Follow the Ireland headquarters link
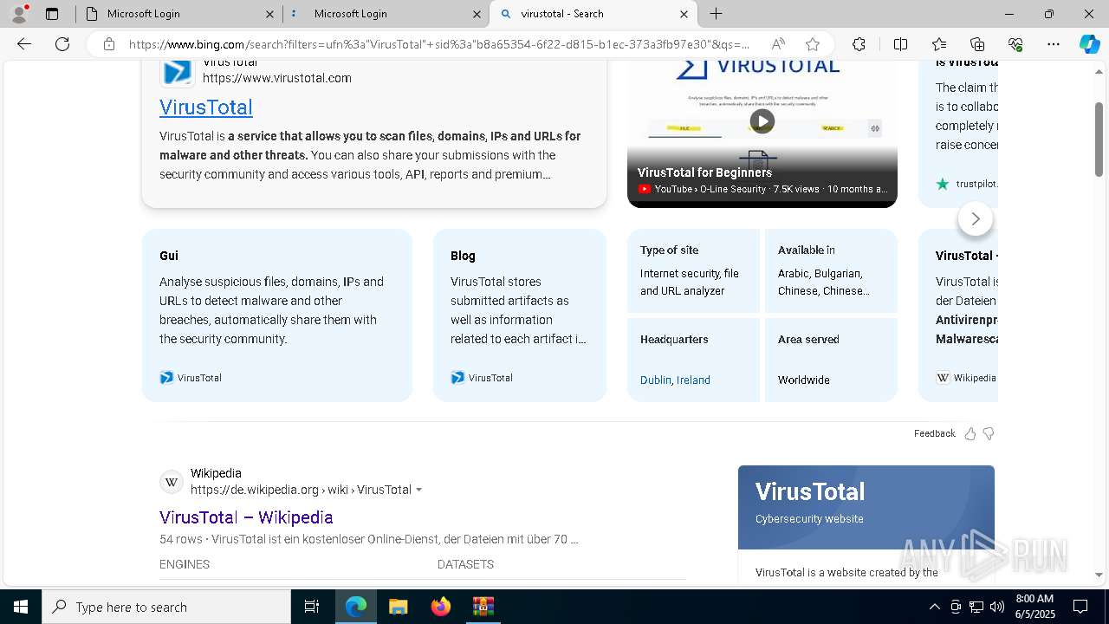Screen dimensions: 1109x624 point(693,380)
